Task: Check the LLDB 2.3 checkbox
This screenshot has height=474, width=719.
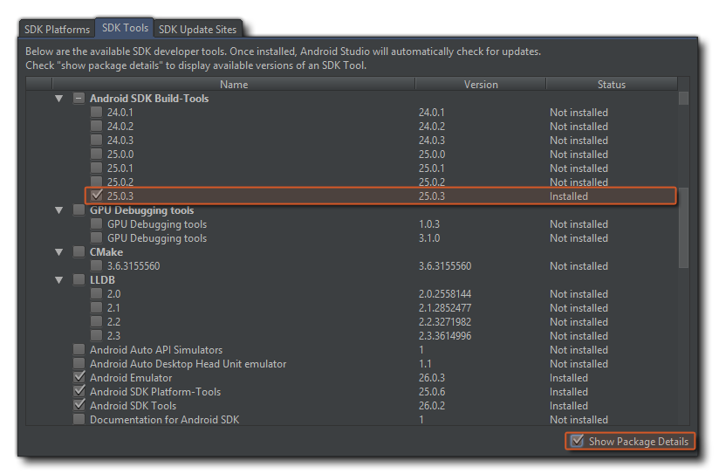Action: (97, 336)
